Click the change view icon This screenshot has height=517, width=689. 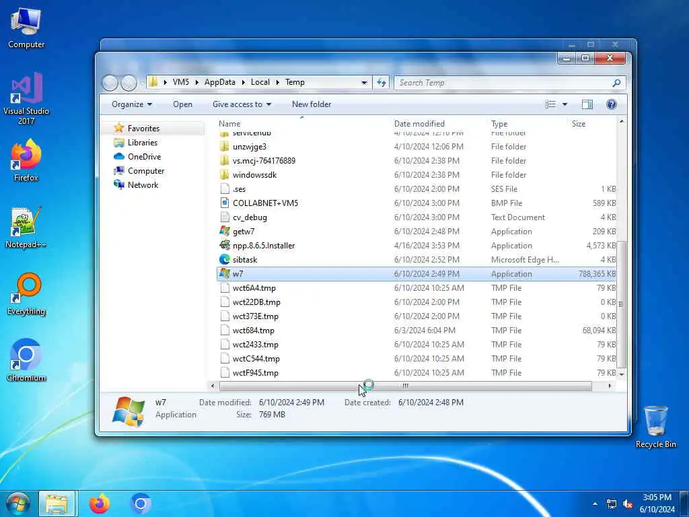(x=550, y=104)
